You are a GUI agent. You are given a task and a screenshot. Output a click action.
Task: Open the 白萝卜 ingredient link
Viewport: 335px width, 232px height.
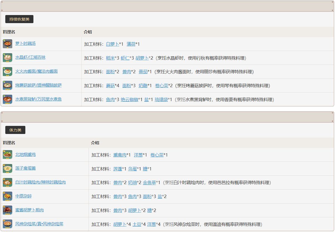click(113, 44)
